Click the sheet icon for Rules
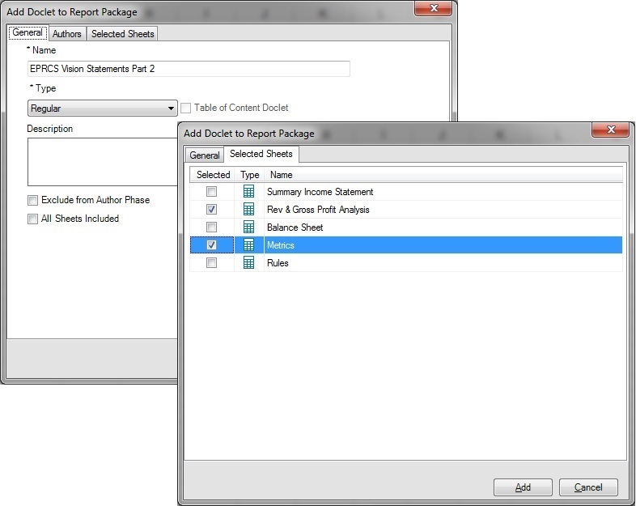636x506 pixels. (248, 263)
